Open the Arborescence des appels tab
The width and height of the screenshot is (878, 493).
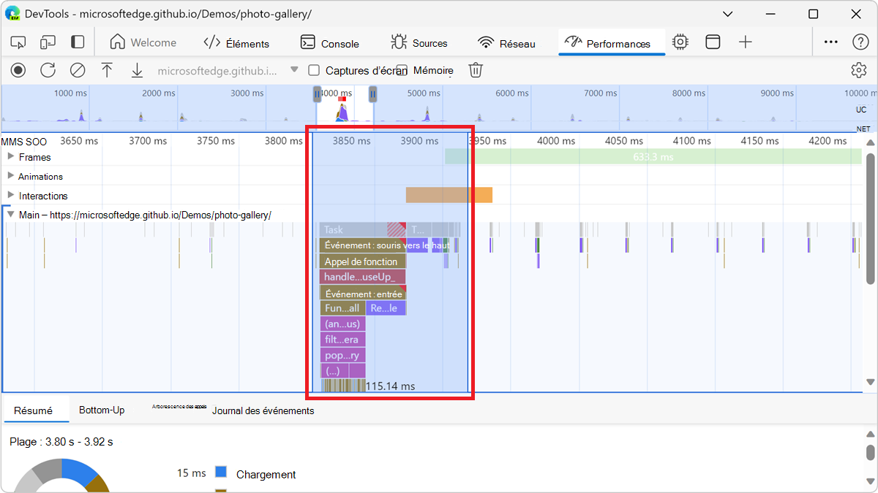pos(179,406)
